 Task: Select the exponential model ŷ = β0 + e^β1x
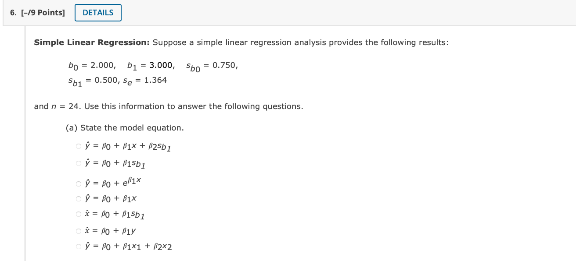pyautogui.click(x=78, y=183)
